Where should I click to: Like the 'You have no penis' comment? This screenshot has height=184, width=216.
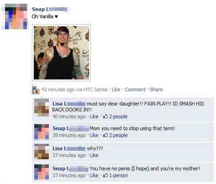(94, 175)
